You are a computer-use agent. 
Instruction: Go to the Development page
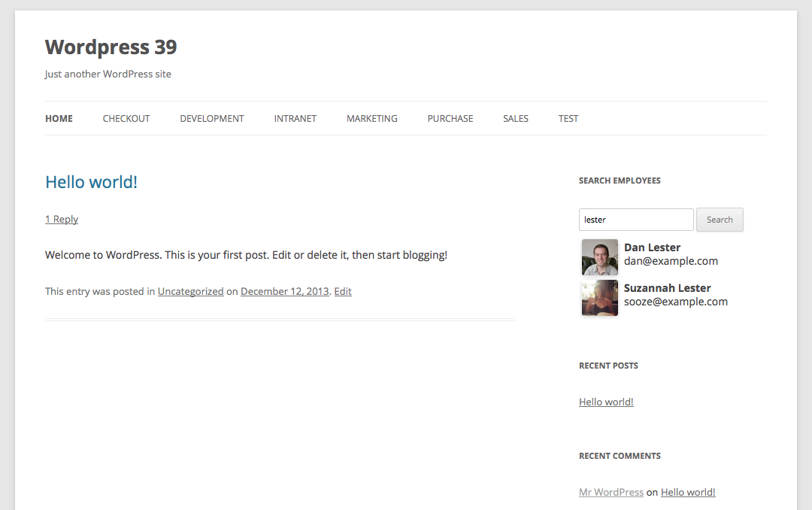[212, 118]
